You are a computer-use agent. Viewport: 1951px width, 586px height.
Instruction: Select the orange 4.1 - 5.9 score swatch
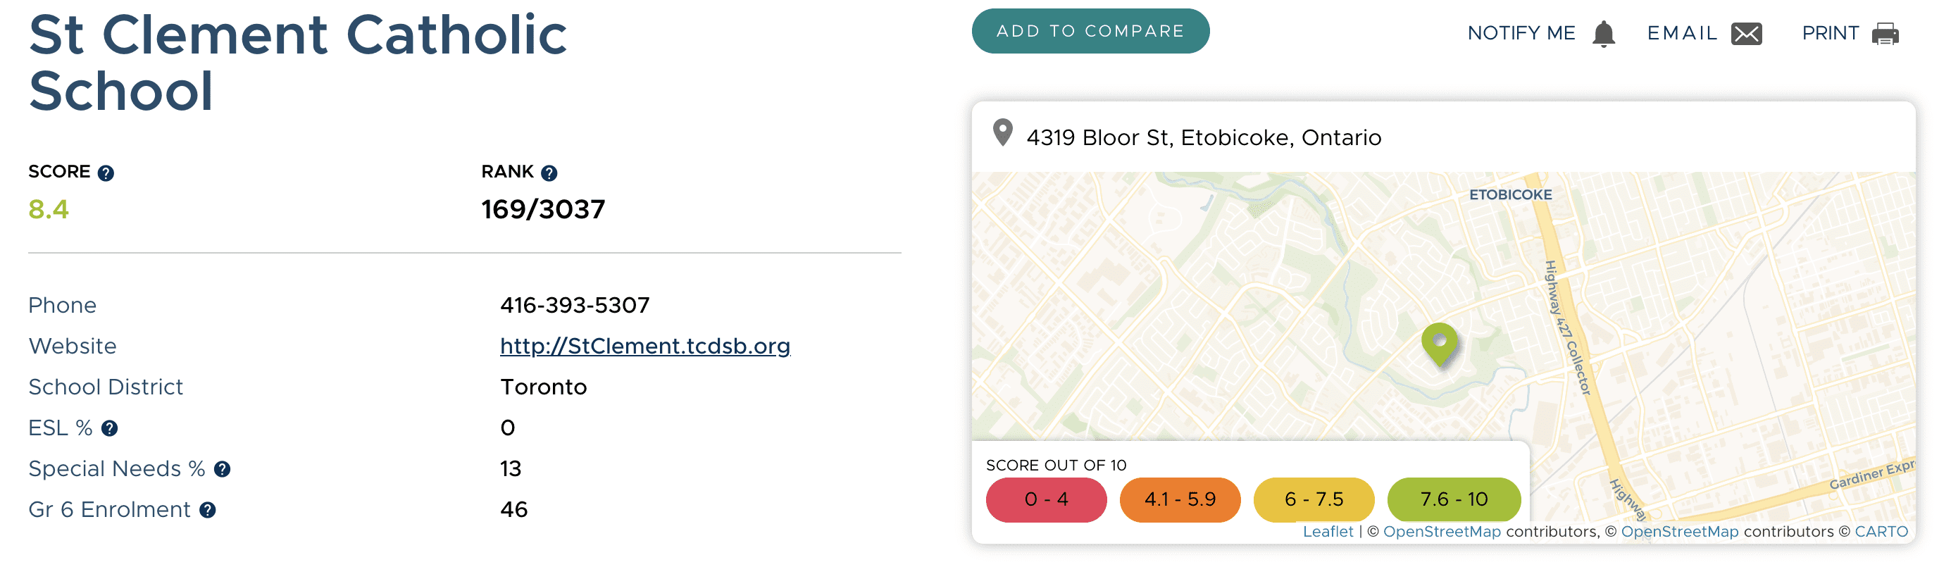(x=1179, y=499)
